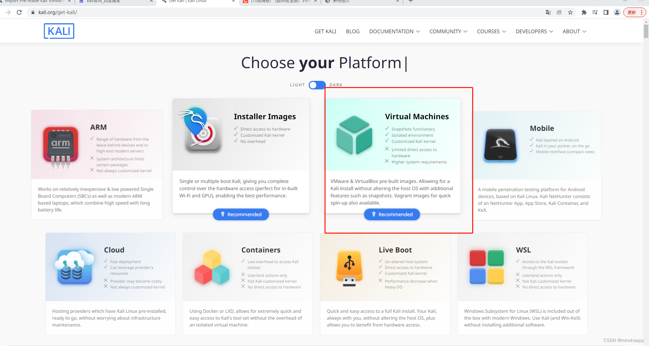Click 'Higher system requirements' text
Viewport: 649px width, 346px height.
[x=419, y=162]
